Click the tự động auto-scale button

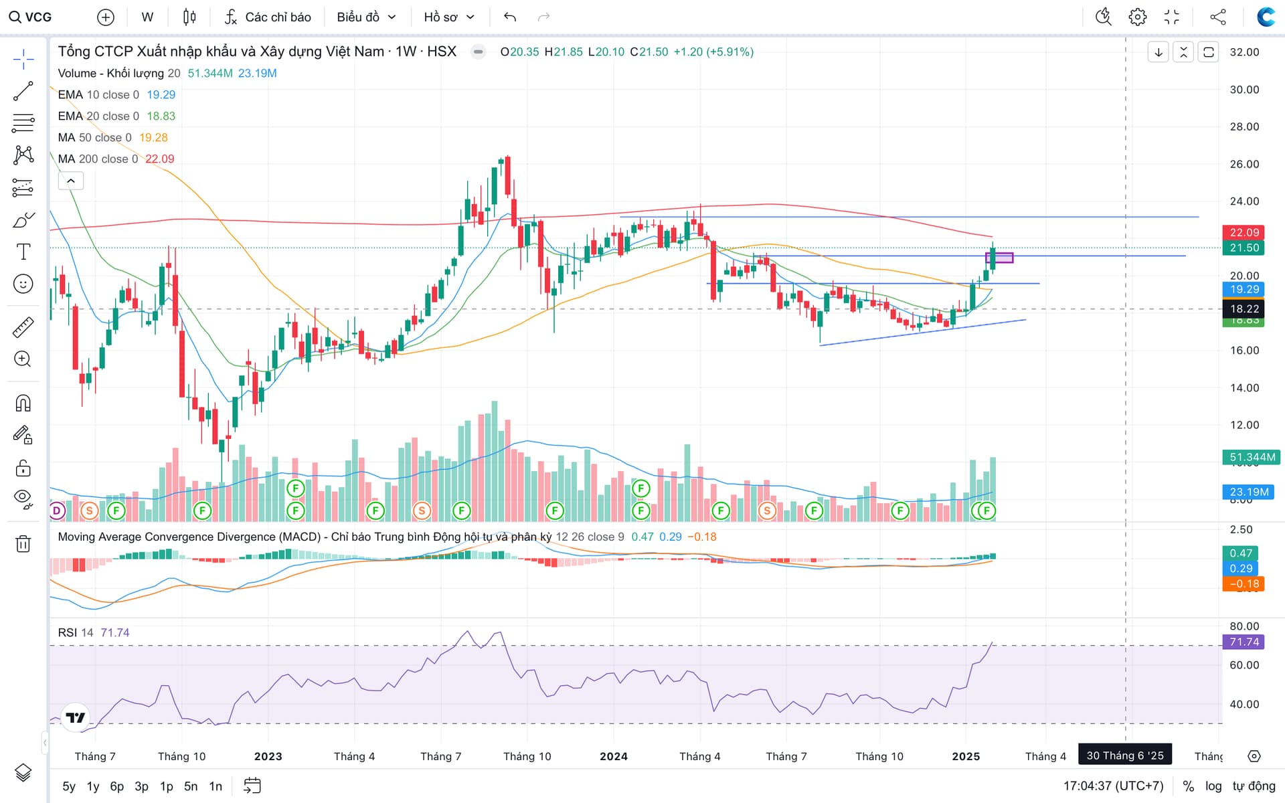pyautogui.click(x=1254, y=786)
